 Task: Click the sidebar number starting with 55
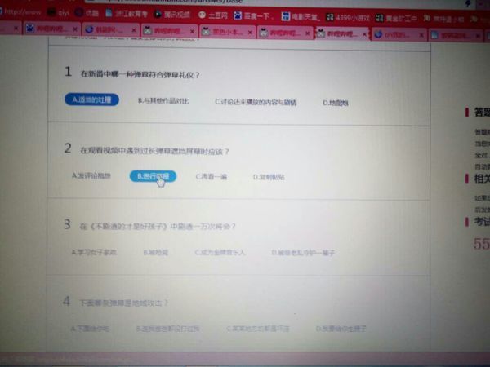482,244
